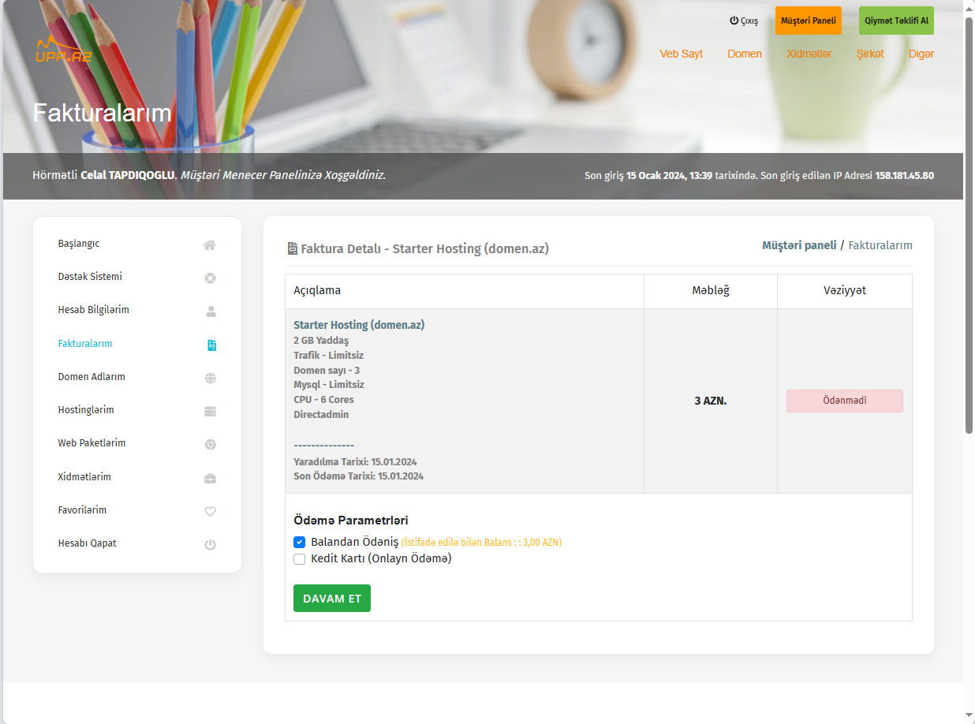Uncheck Balandan Ödəniş payment option
This screenshot has height=724, width=975.
[300, 543]
